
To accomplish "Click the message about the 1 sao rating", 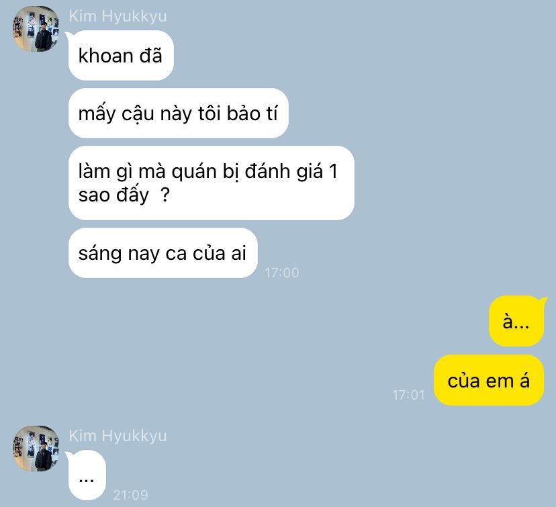I will (x=212, y=183).
